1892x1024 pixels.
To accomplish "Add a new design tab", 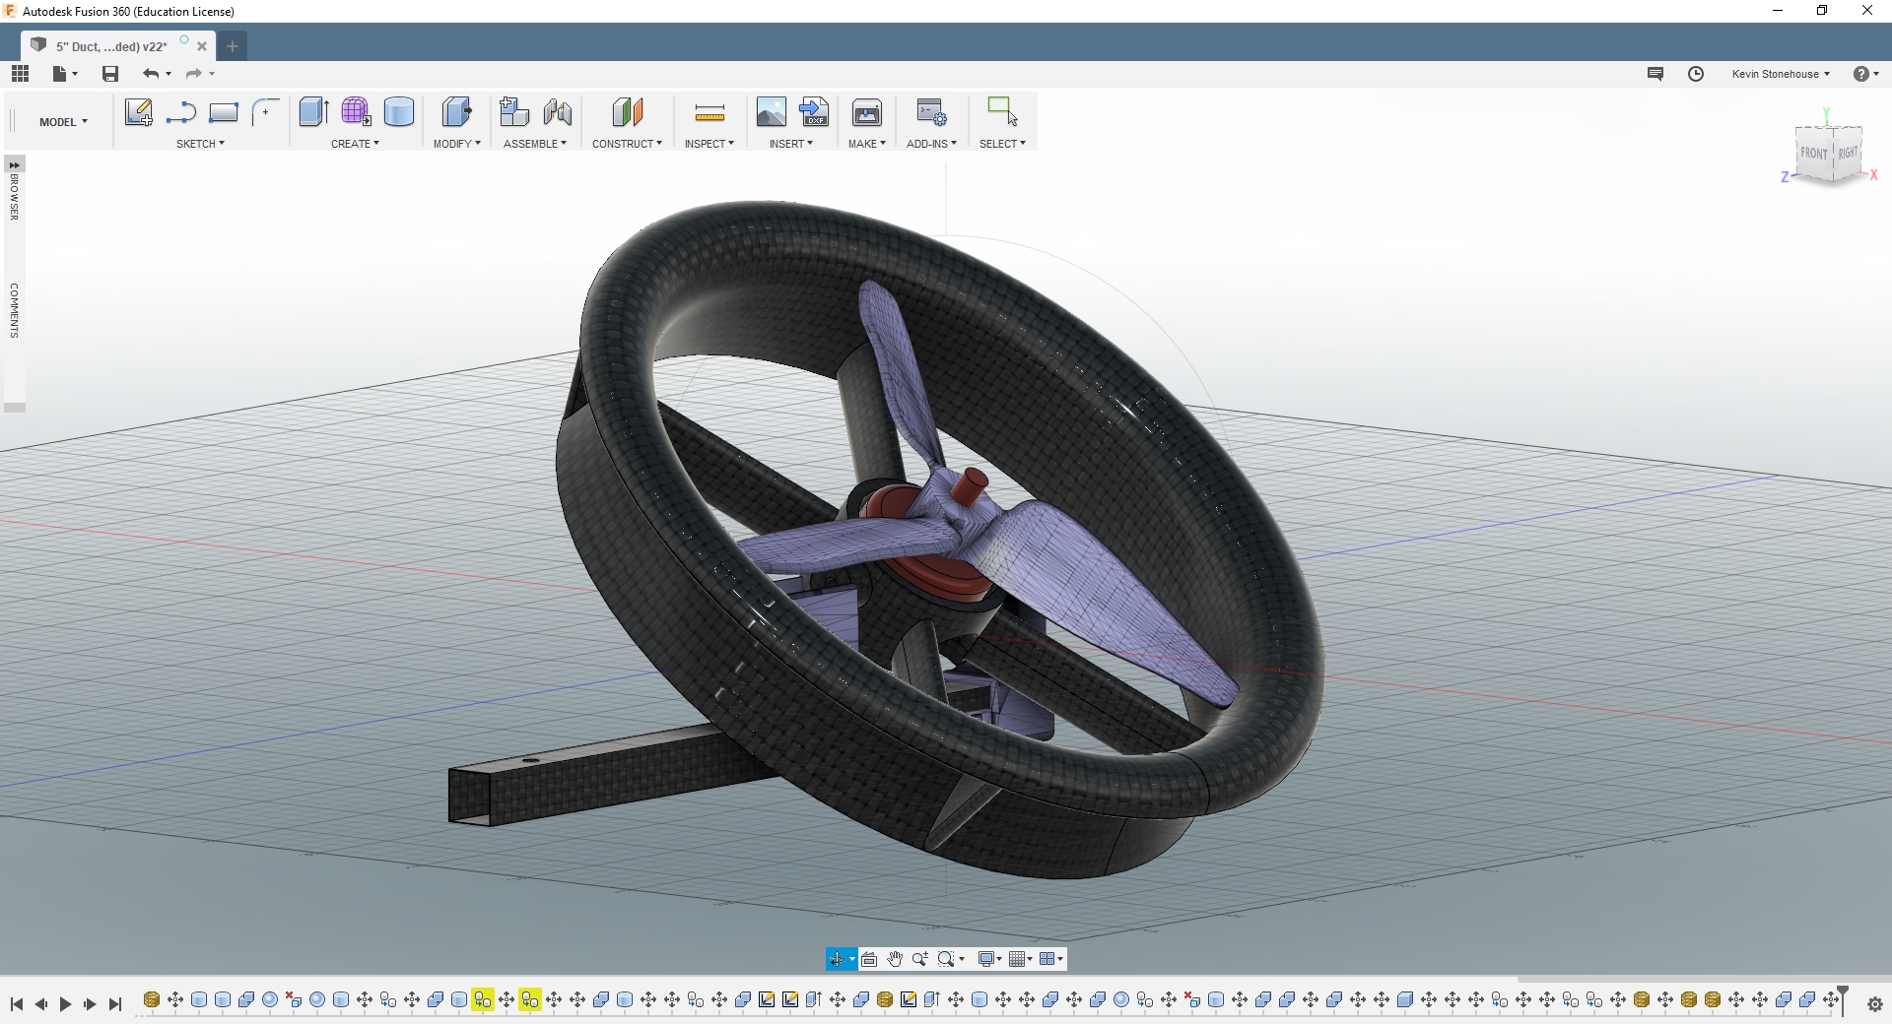I will 233,46.
